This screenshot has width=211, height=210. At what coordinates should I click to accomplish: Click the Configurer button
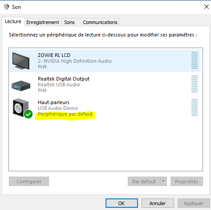[x=29, y=181]
